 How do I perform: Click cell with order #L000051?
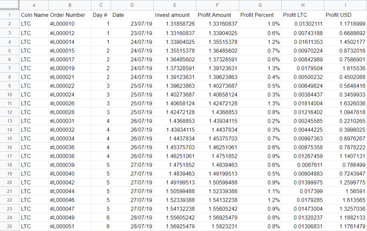(x=70, y=226)
